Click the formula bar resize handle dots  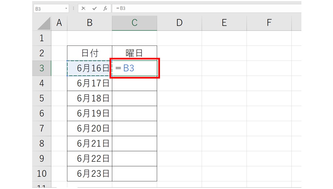74,8
